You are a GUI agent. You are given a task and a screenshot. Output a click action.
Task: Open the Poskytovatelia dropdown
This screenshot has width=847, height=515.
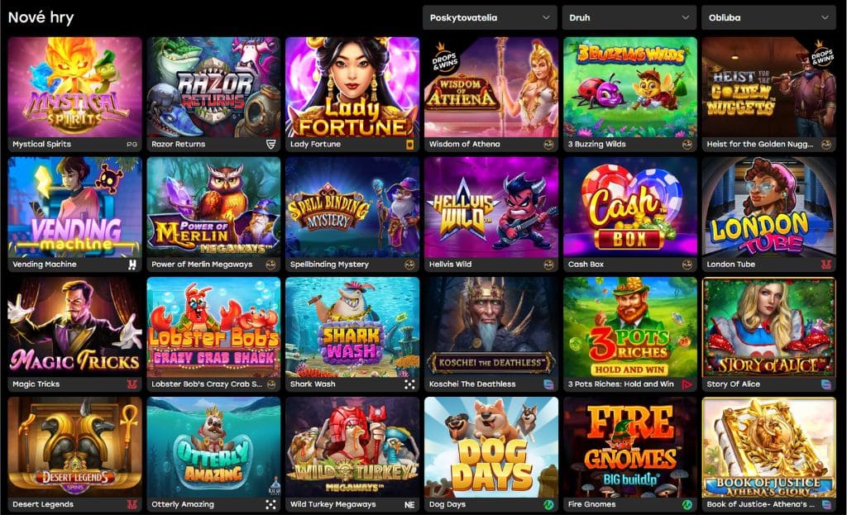point(490,17)
